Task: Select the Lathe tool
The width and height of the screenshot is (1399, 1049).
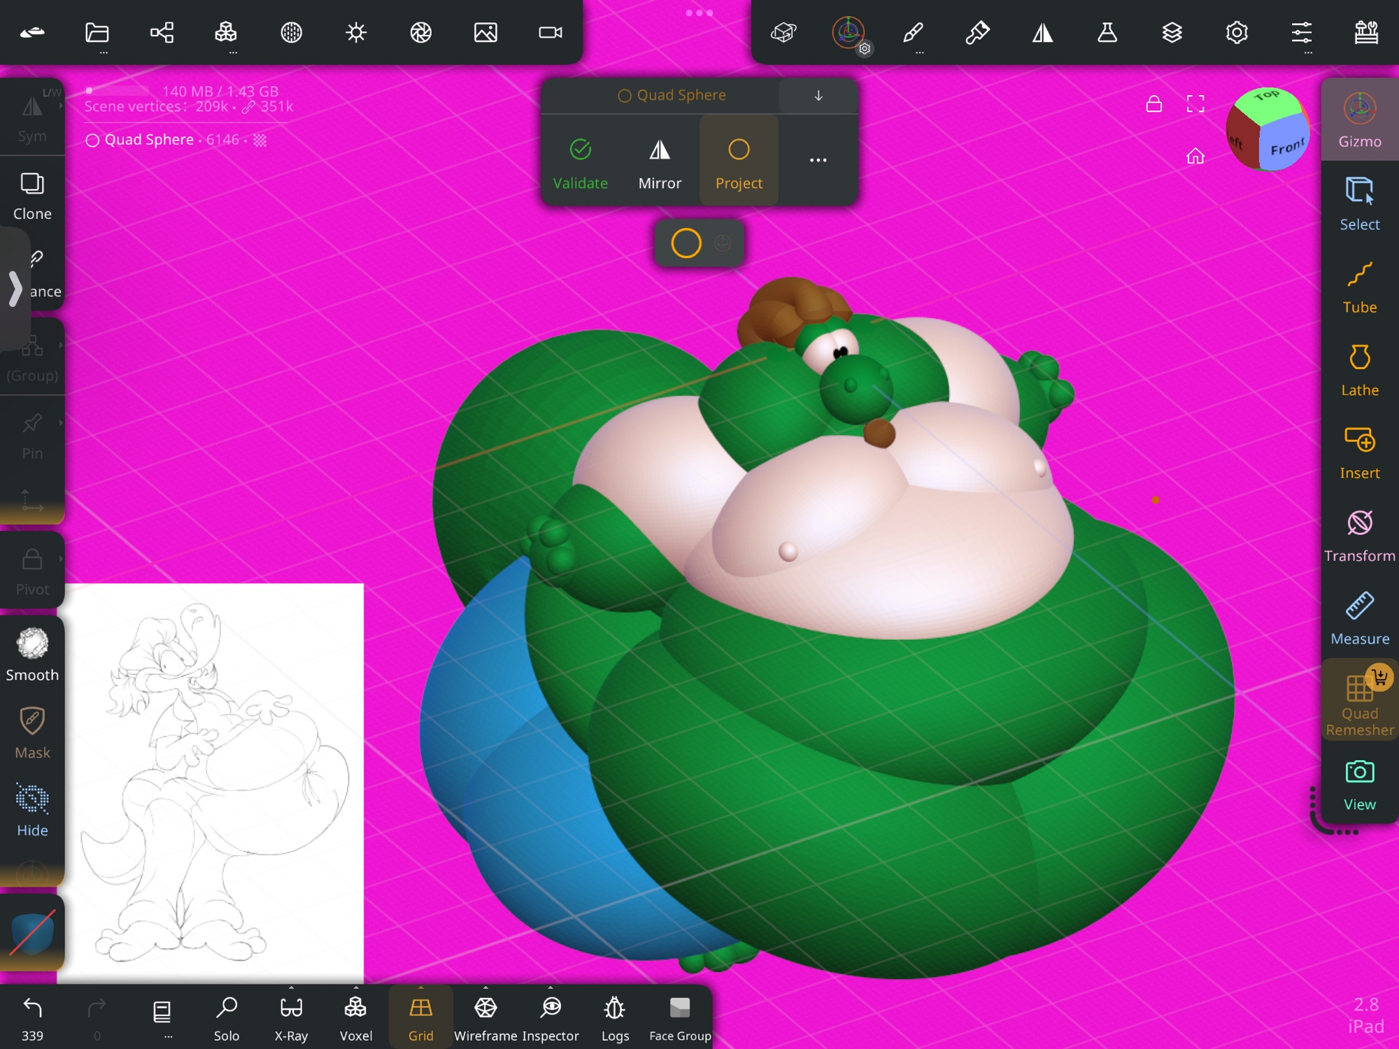Action: (x=1359, y=369)
